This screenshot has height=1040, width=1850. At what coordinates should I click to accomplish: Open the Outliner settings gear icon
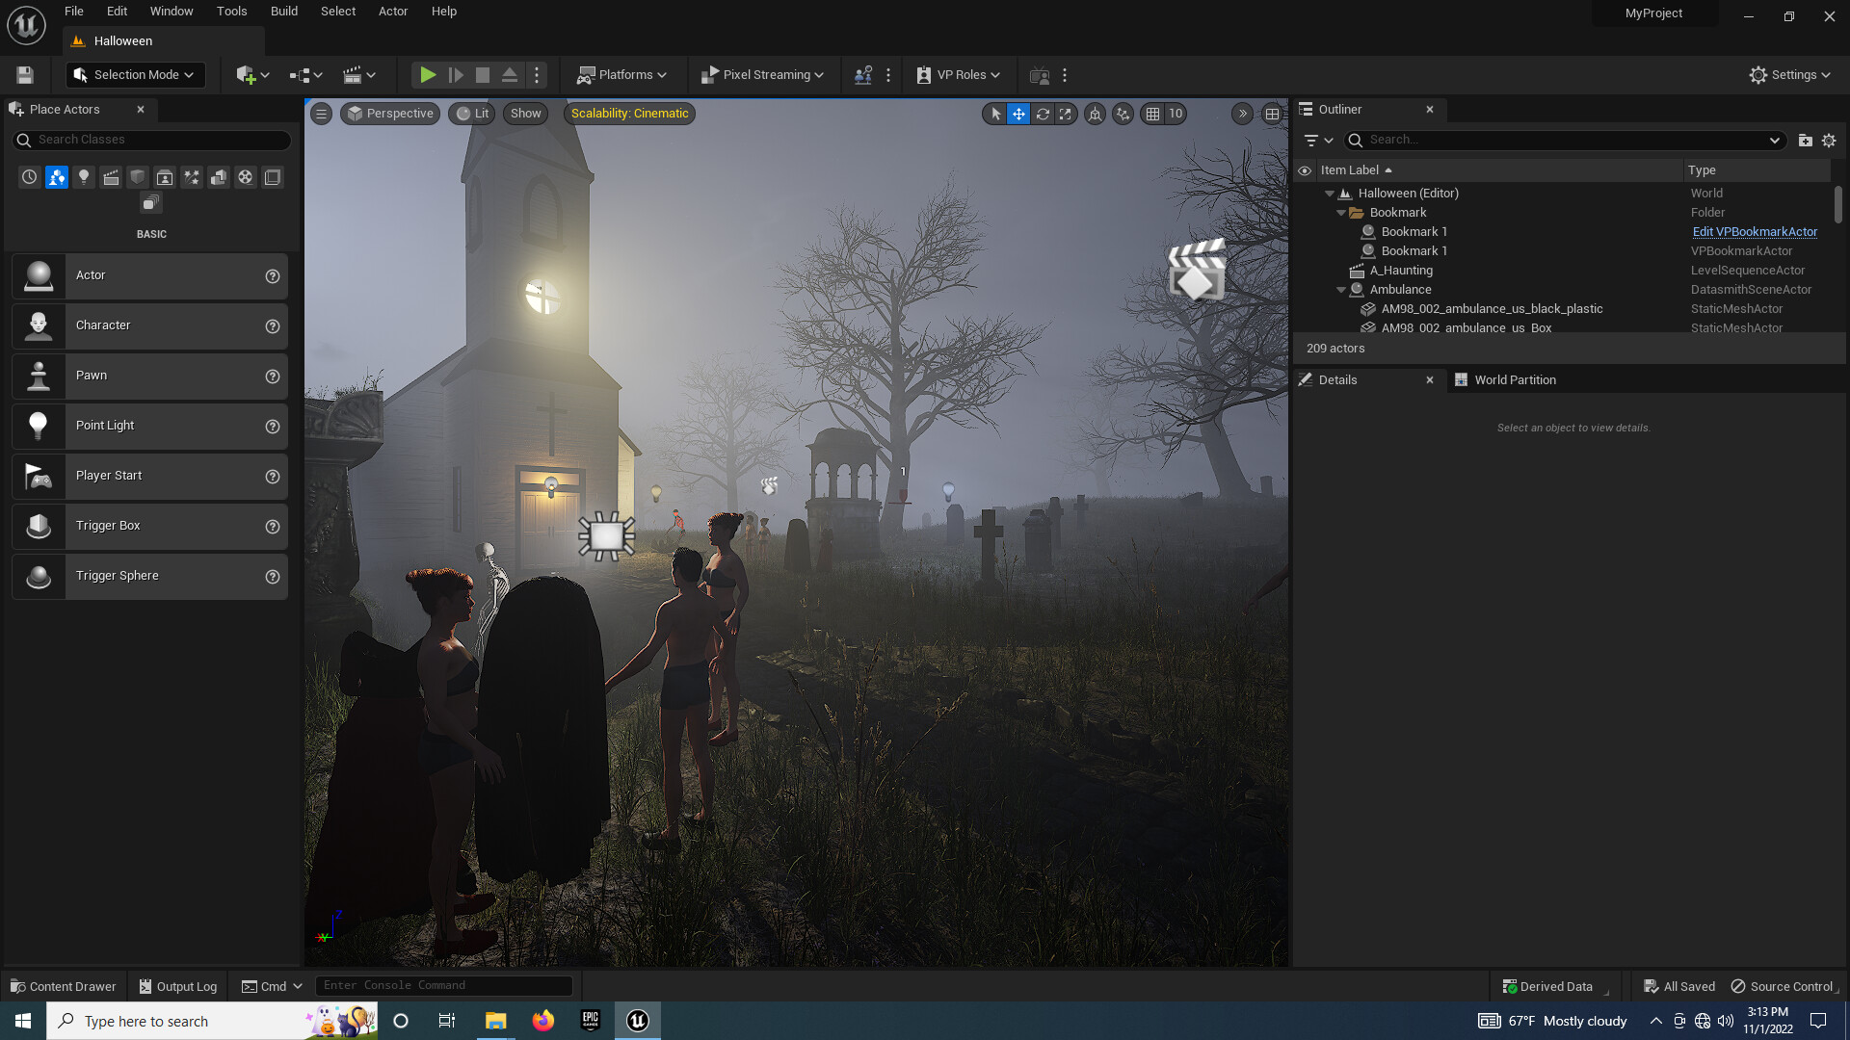pos(1829,141)
